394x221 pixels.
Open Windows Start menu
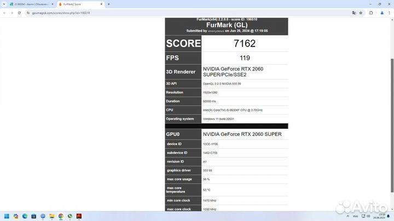click(7, 216)
